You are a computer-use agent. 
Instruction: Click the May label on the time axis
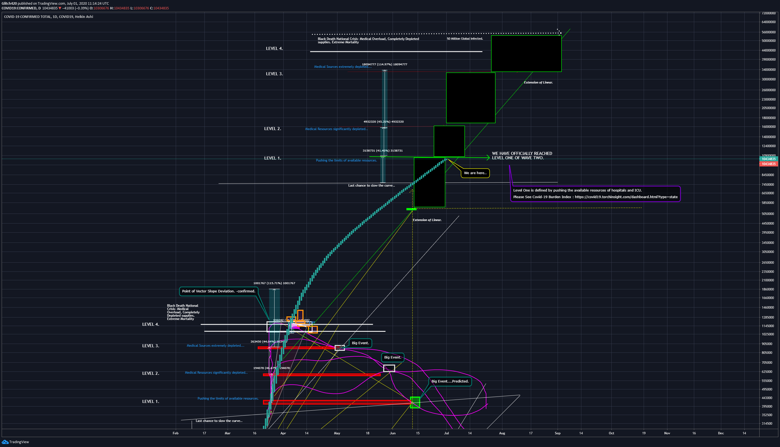(x=337, y=433)
